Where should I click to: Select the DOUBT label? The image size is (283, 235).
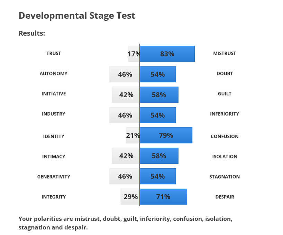[x=225, y=73]
